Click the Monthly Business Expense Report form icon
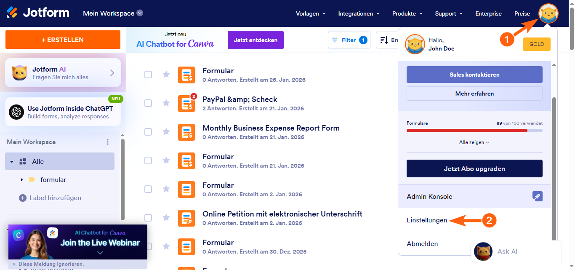 (186, 132)
